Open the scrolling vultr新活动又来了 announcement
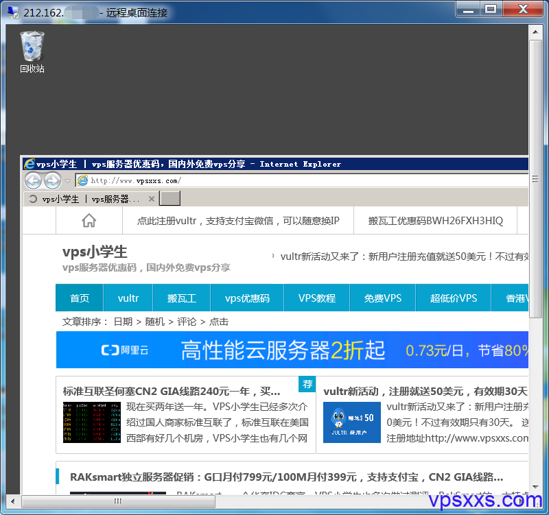The height and width of the screenshot is (515, 549). click(x=404, y=256)
